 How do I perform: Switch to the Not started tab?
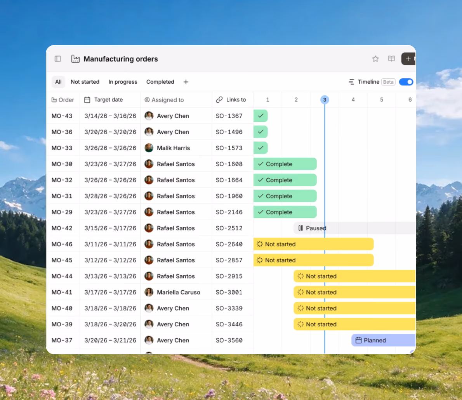tap(85, 82)
